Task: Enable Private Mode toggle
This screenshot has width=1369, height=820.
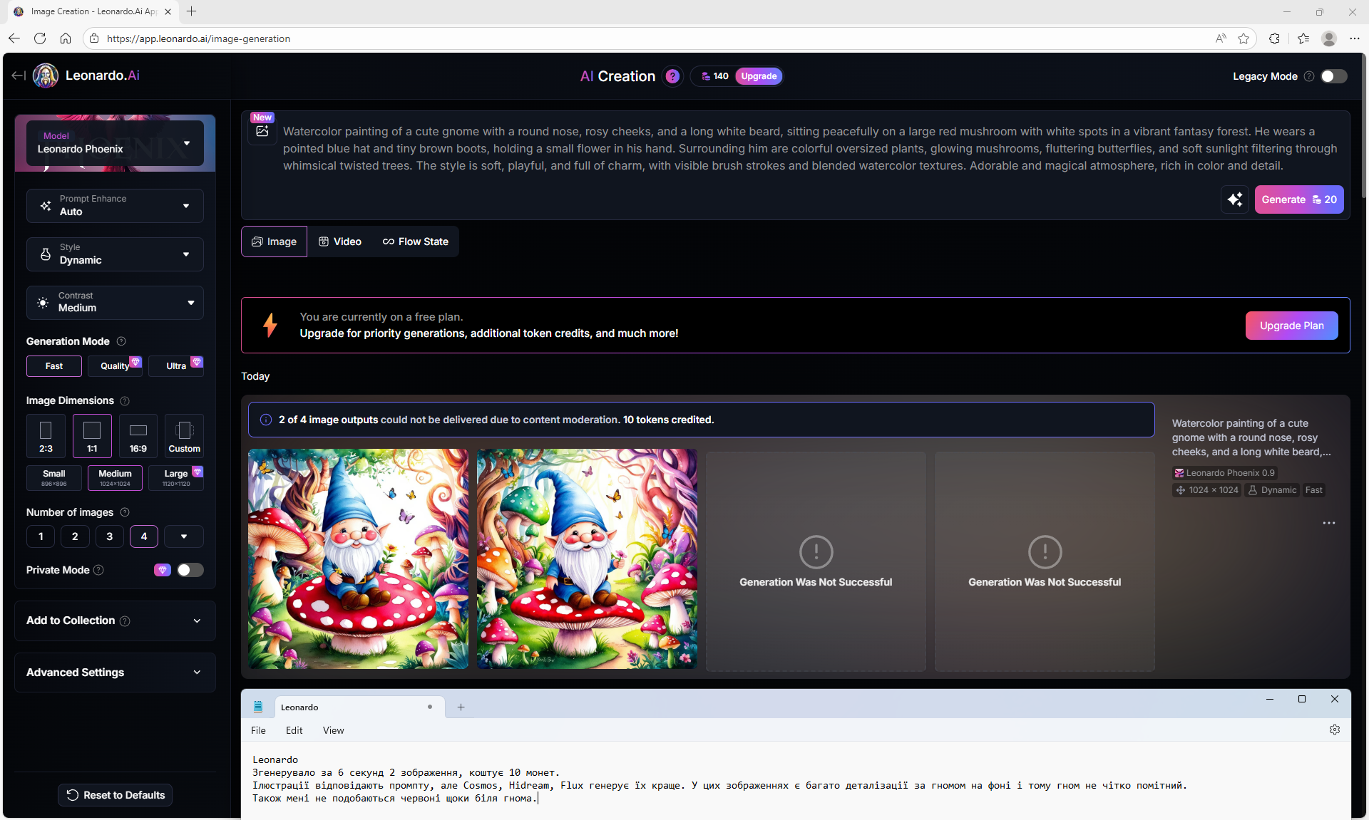Action: pyautogui.click(x=190, y=570)
